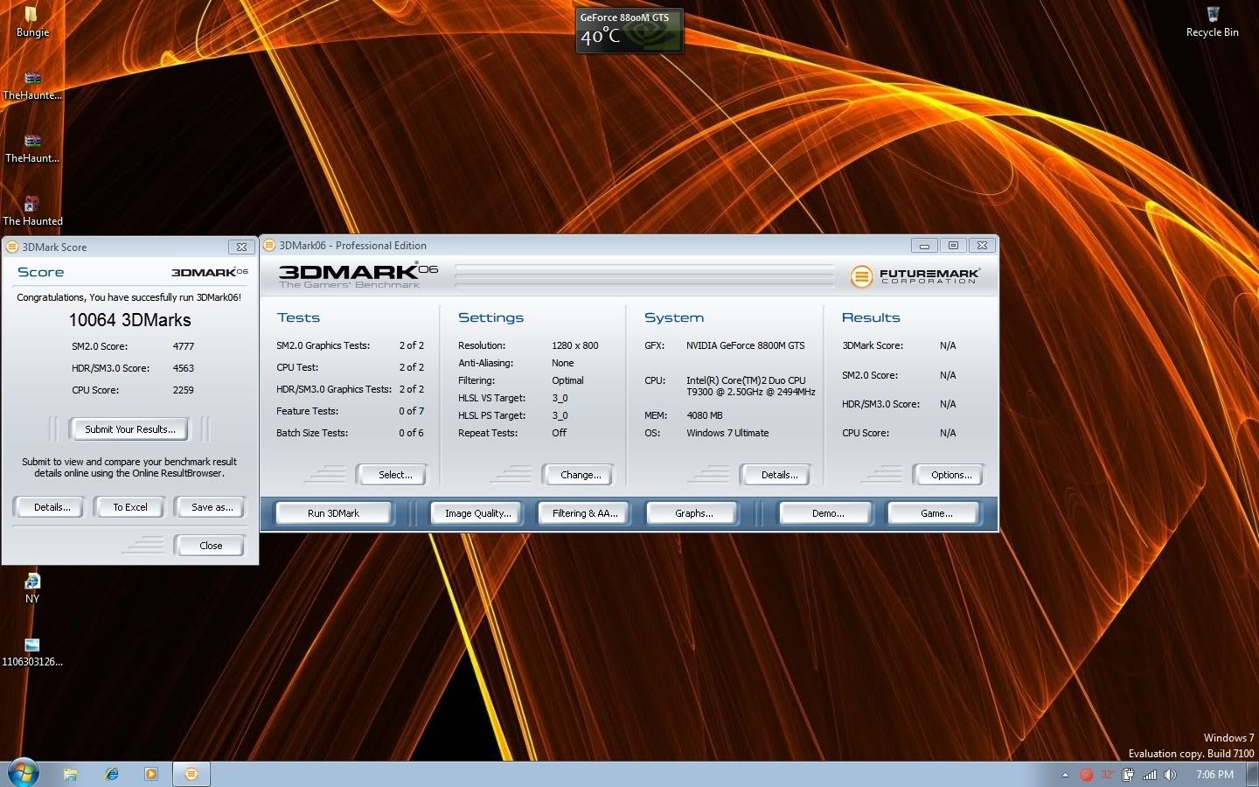The image size is (1259, 787).
Task: Click Save as in the Score window
Action: (212, 507)
